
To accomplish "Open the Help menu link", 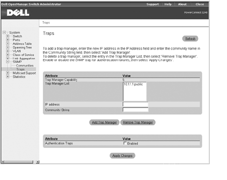I will pyautogui.click(x=168, y=4).
